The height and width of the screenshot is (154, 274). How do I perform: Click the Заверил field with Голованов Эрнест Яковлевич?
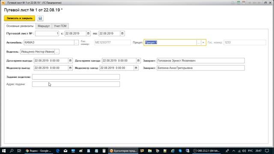point(201,61)
